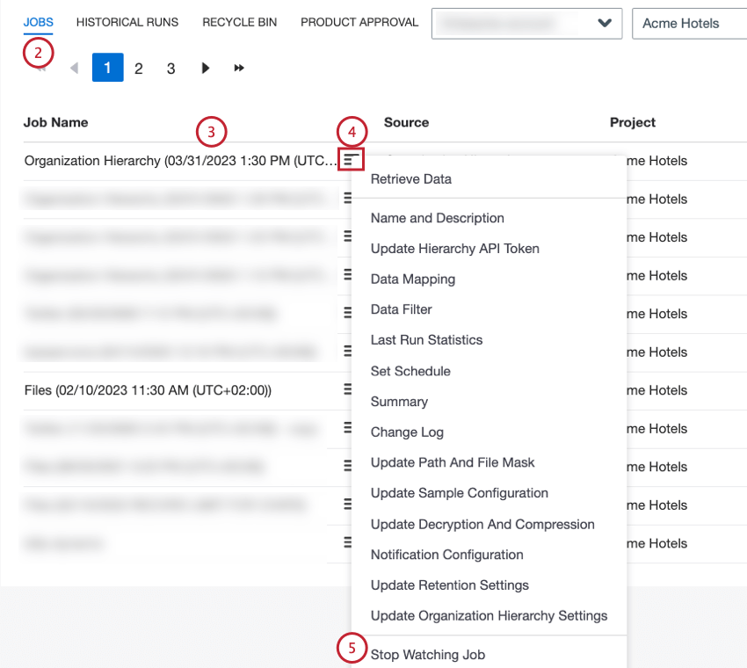
Task: Select Update Retention Settings
Action: point(450,585)
